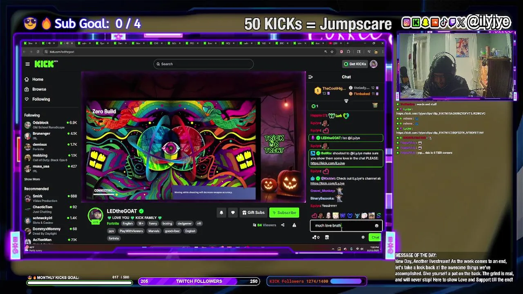Open the Kick hamburger sidebar menu
Screen dimensions: 523x294
coord(27,64)
